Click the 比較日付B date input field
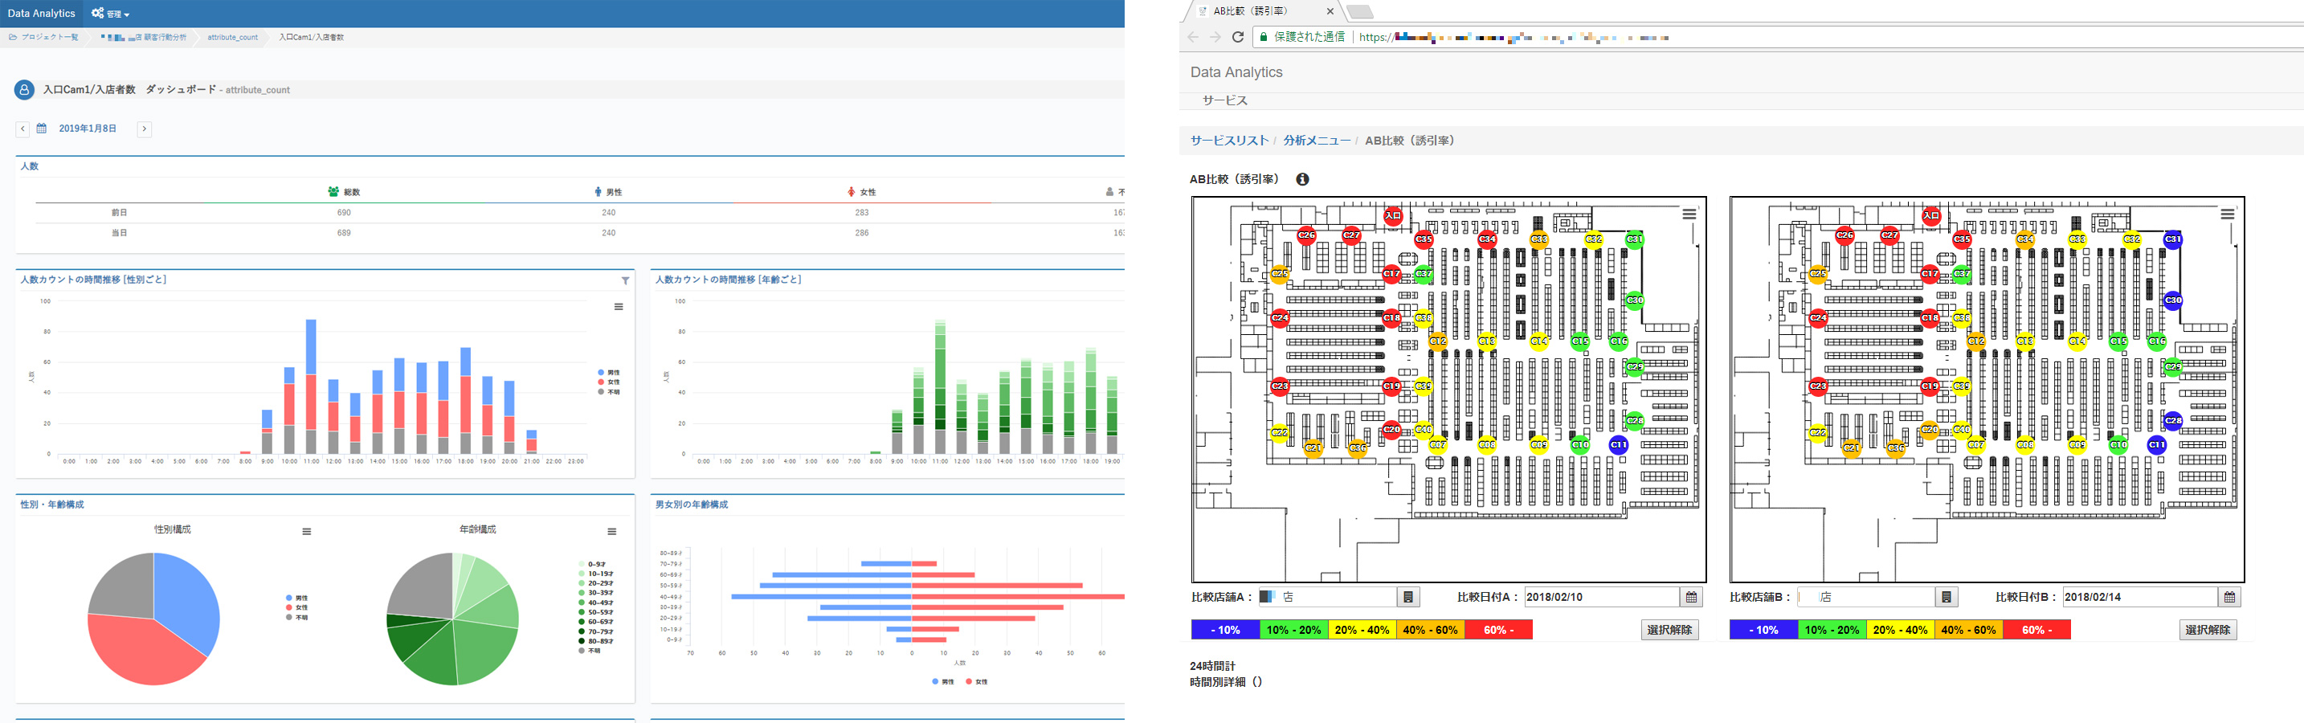Image resolution: width=2304 pixels, height=723 pixels. (x=2139, y=597)
